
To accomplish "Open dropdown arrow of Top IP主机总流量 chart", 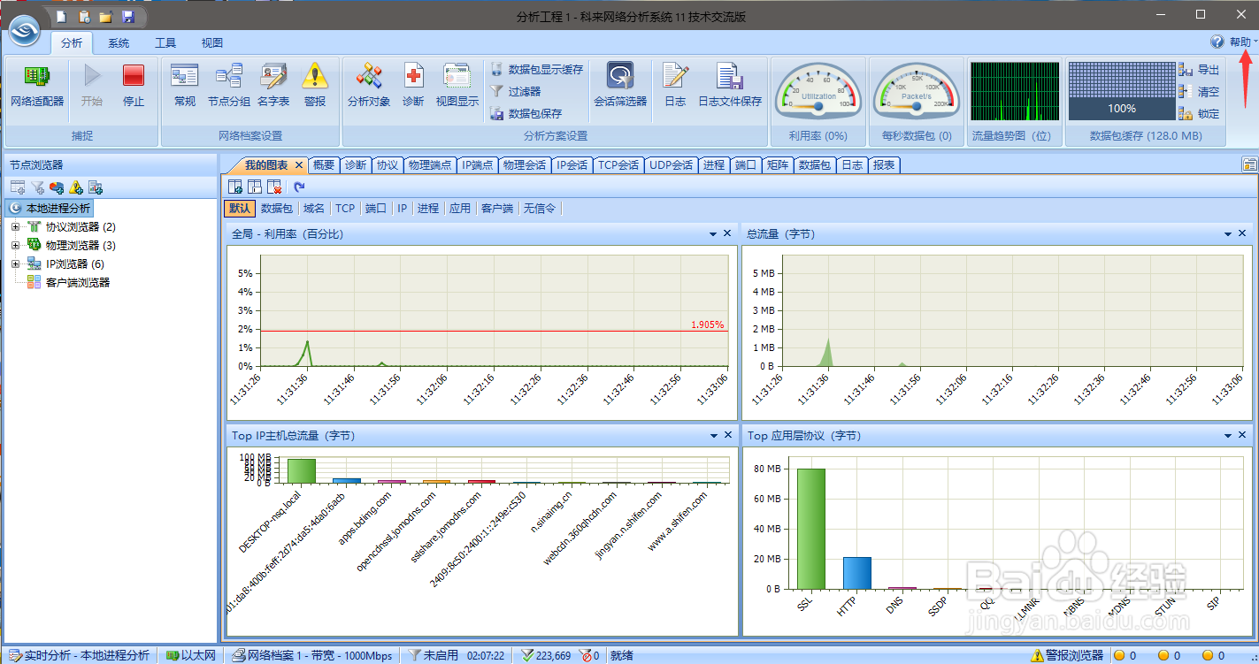I will click(x=713, y=436).
